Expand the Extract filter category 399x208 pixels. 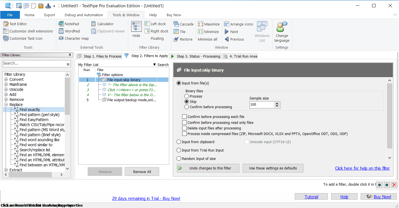6,170
